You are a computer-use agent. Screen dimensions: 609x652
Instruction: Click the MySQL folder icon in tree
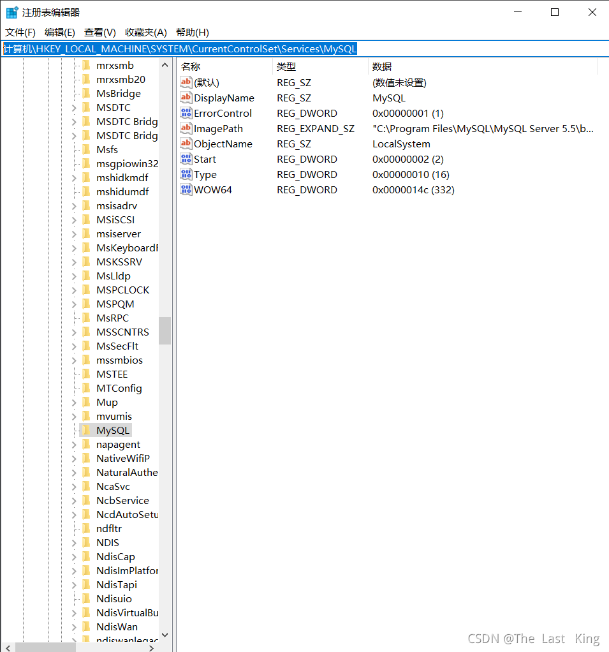click(87, 430)
